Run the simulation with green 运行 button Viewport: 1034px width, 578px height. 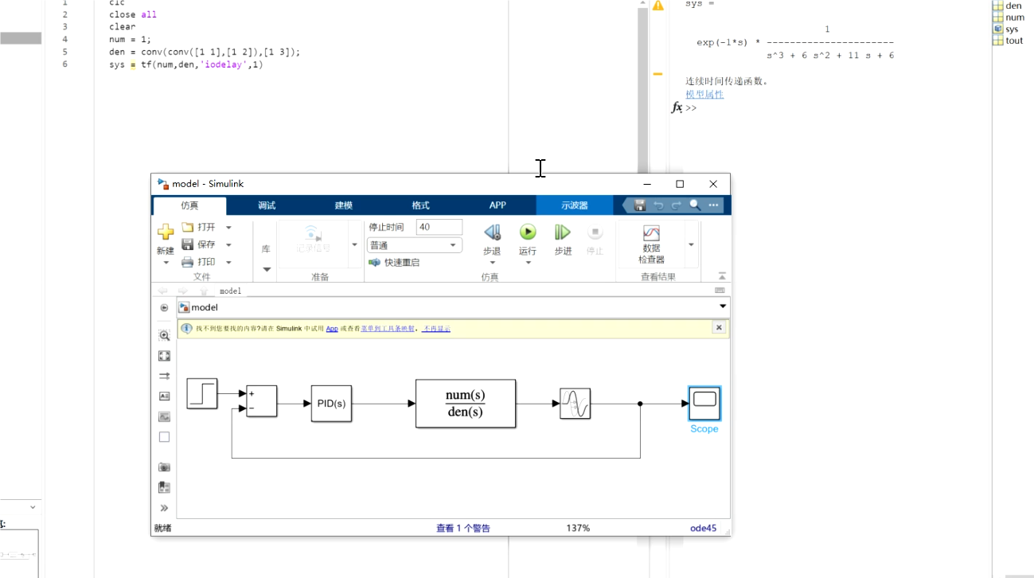click(528, 232)
